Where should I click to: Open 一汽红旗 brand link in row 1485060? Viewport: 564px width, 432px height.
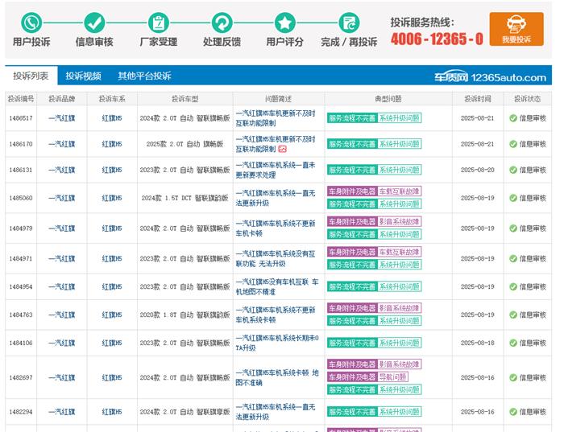(61, 198)
